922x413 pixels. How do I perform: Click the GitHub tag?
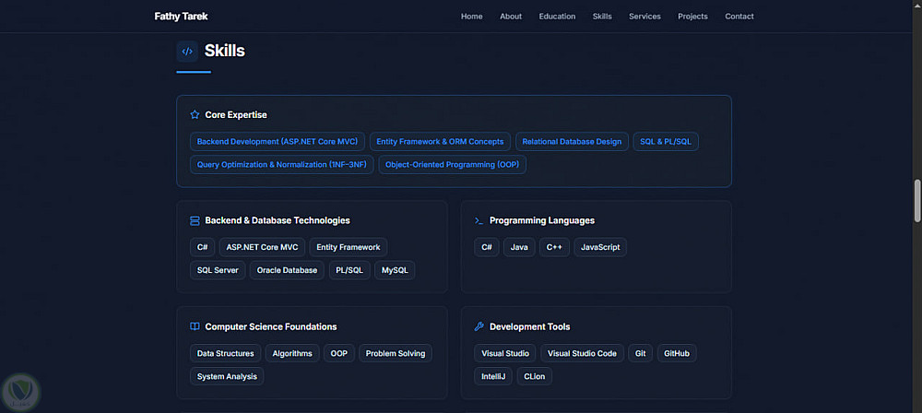(x=677, y=354)
